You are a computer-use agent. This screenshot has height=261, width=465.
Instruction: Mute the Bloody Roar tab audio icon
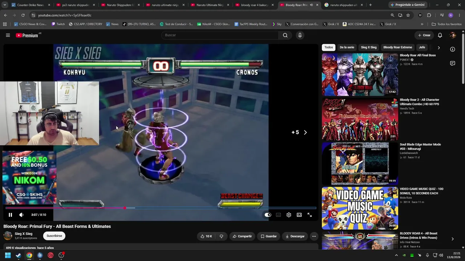tap(311, 5)
